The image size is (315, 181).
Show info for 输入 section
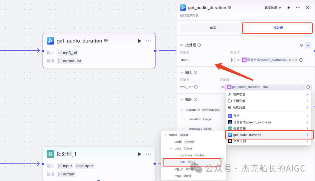[x=195, y=73]
